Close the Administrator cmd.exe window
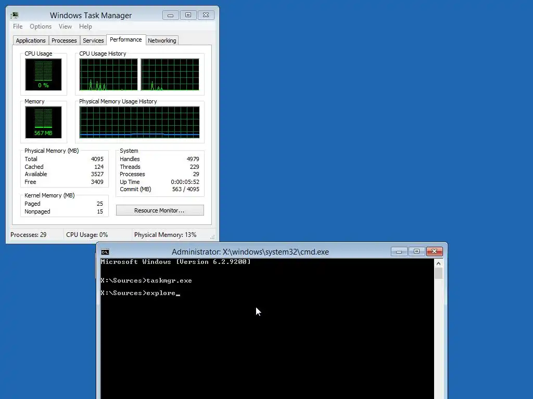Screen dimensions: 533x399 point(434,251)
